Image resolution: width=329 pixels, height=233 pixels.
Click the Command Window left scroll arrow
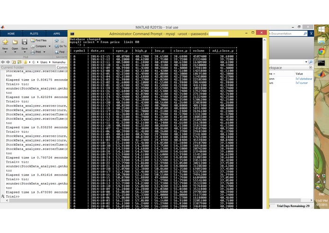(x=7, y=200)
